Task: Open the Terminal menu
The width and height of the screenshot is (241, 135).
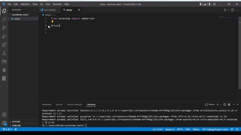Action: (57, 4)
